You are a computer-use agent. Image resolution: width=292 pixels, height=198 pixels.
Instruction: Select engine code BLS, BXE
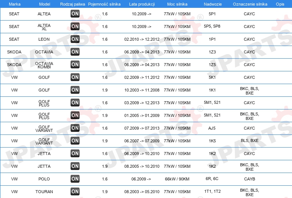[249, 140]
